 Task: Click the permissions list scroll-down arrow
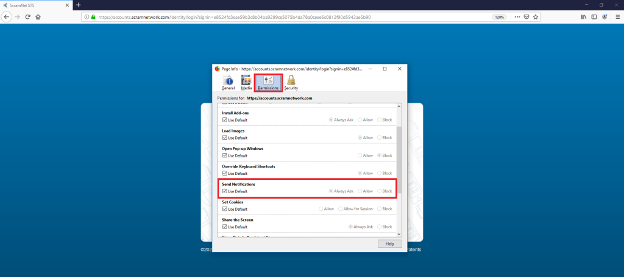coord(399,233)
